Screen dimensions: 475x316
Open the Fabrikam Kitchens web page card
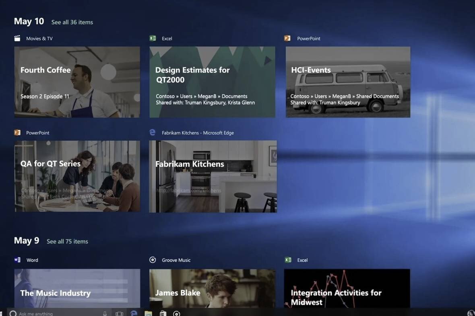(213, 176)
